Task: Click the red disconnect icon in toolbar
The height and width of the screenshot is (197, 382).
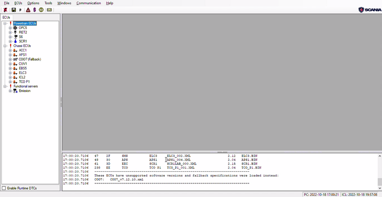Action: (5, 10)
